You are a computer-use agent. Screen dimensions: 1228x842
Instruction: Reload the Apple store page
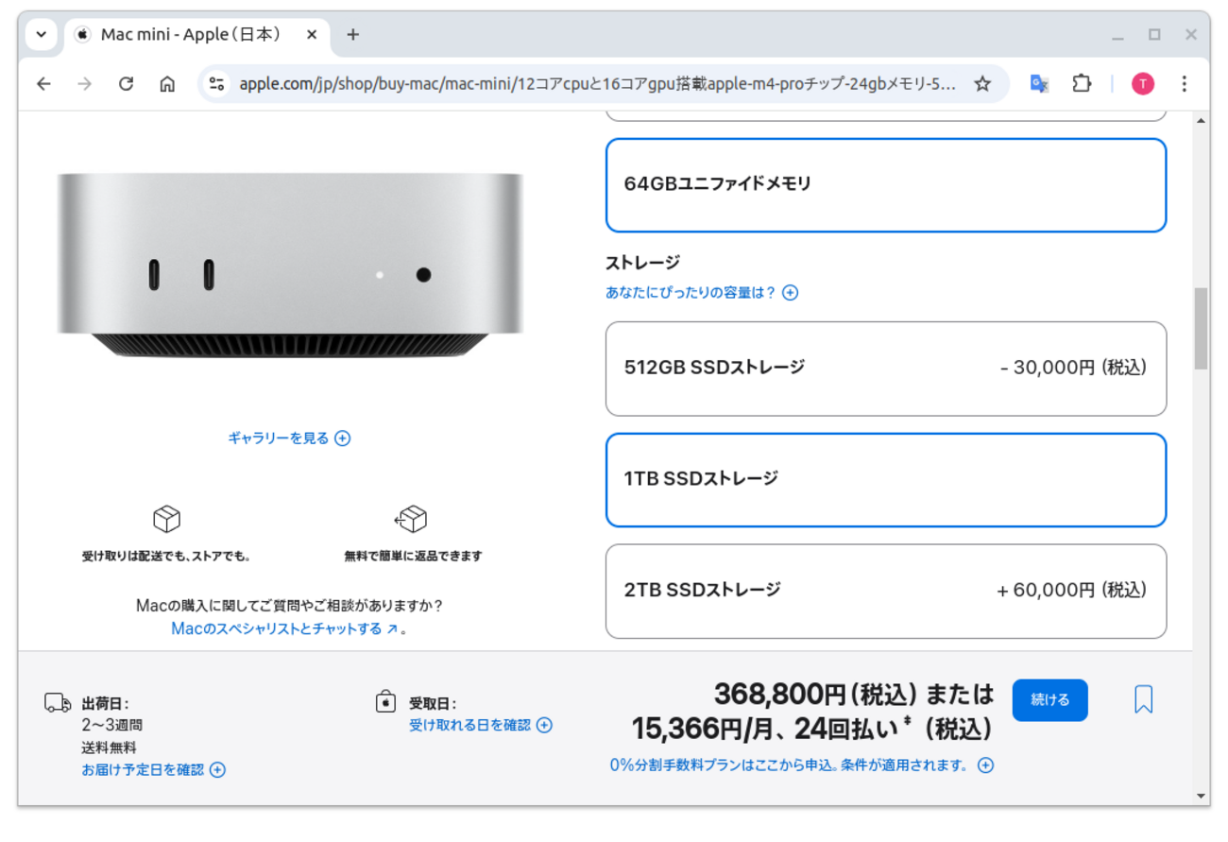(126, 84)
